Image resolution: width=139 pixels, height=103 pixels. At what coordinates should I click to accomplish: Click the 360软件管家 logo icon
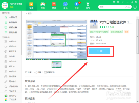[5, 5]
